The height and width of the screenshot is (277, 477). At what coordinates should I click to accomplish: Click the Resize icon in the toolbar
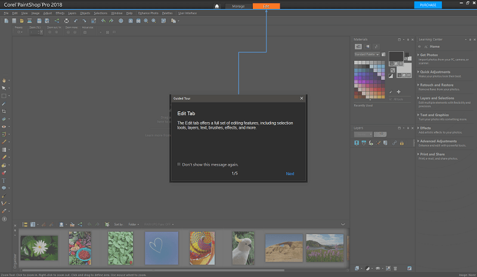[x=94, y=21]
